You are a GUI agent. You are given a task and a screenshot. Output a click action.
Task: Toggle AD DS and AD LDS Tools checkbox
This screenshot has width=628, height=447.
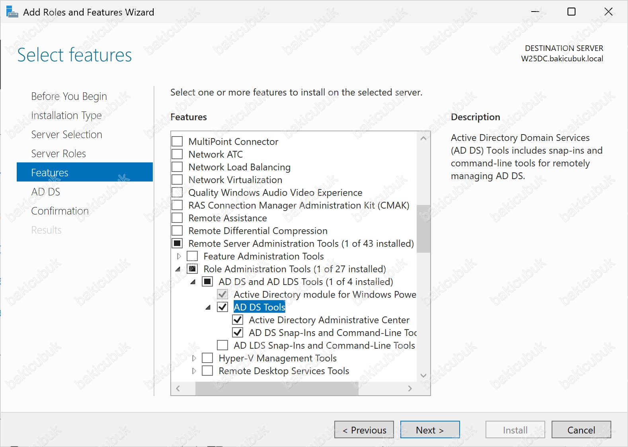tap(207, 281)
